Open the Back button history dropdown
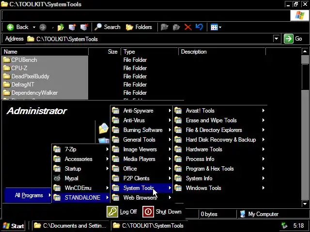Viewport: 310px width, 232px height. pos(34,27)
